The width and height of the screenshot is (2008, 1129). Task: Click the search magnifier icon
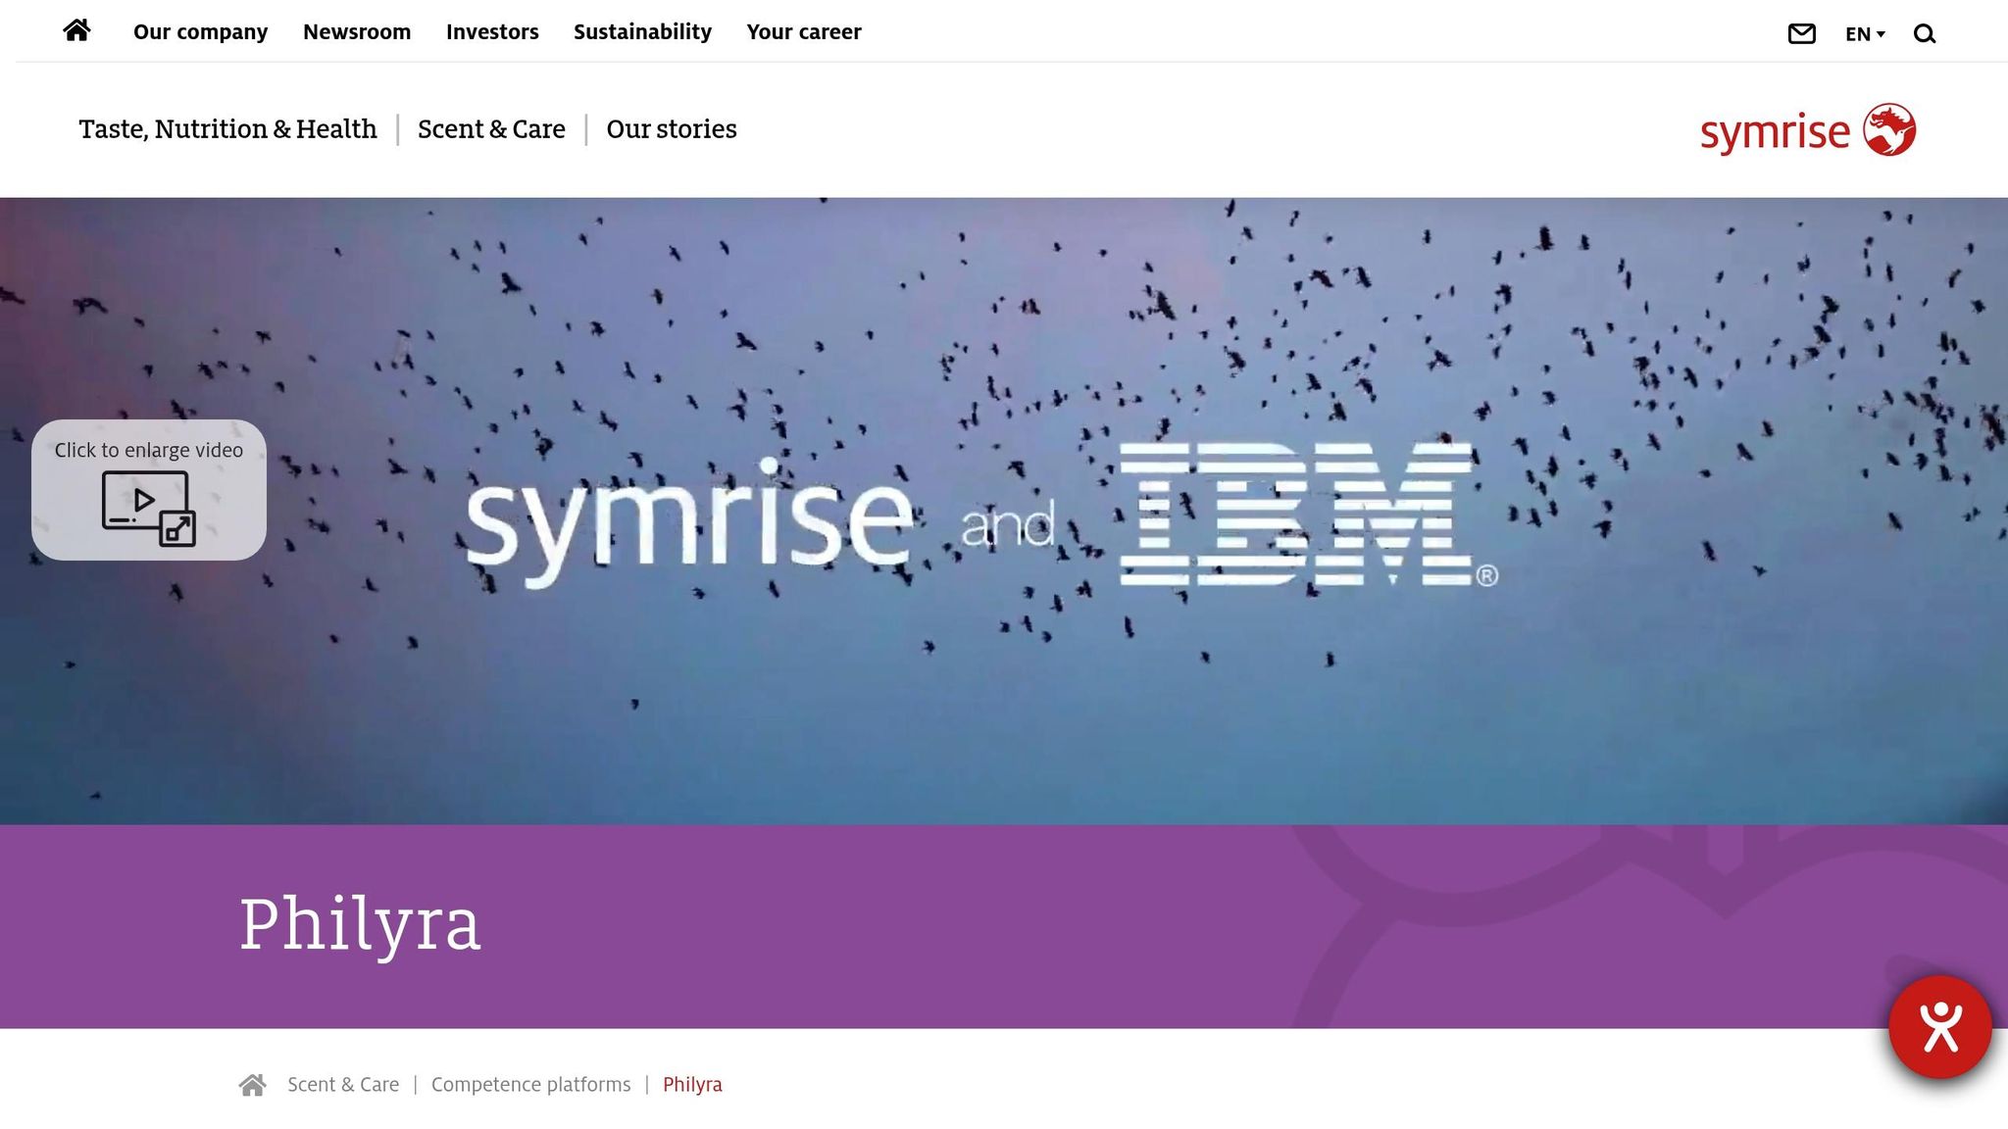pyautogui.click(x=1924, y=34)
